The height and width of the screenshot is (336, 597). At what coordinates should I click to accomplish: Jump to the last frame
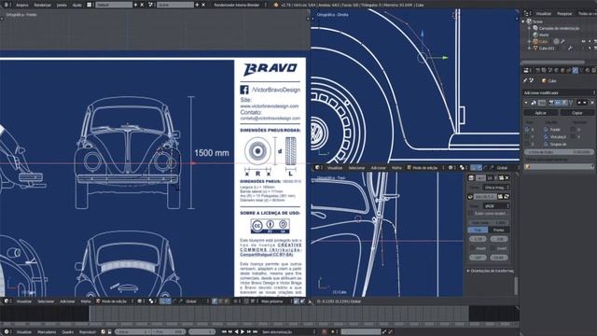[255, 332]
